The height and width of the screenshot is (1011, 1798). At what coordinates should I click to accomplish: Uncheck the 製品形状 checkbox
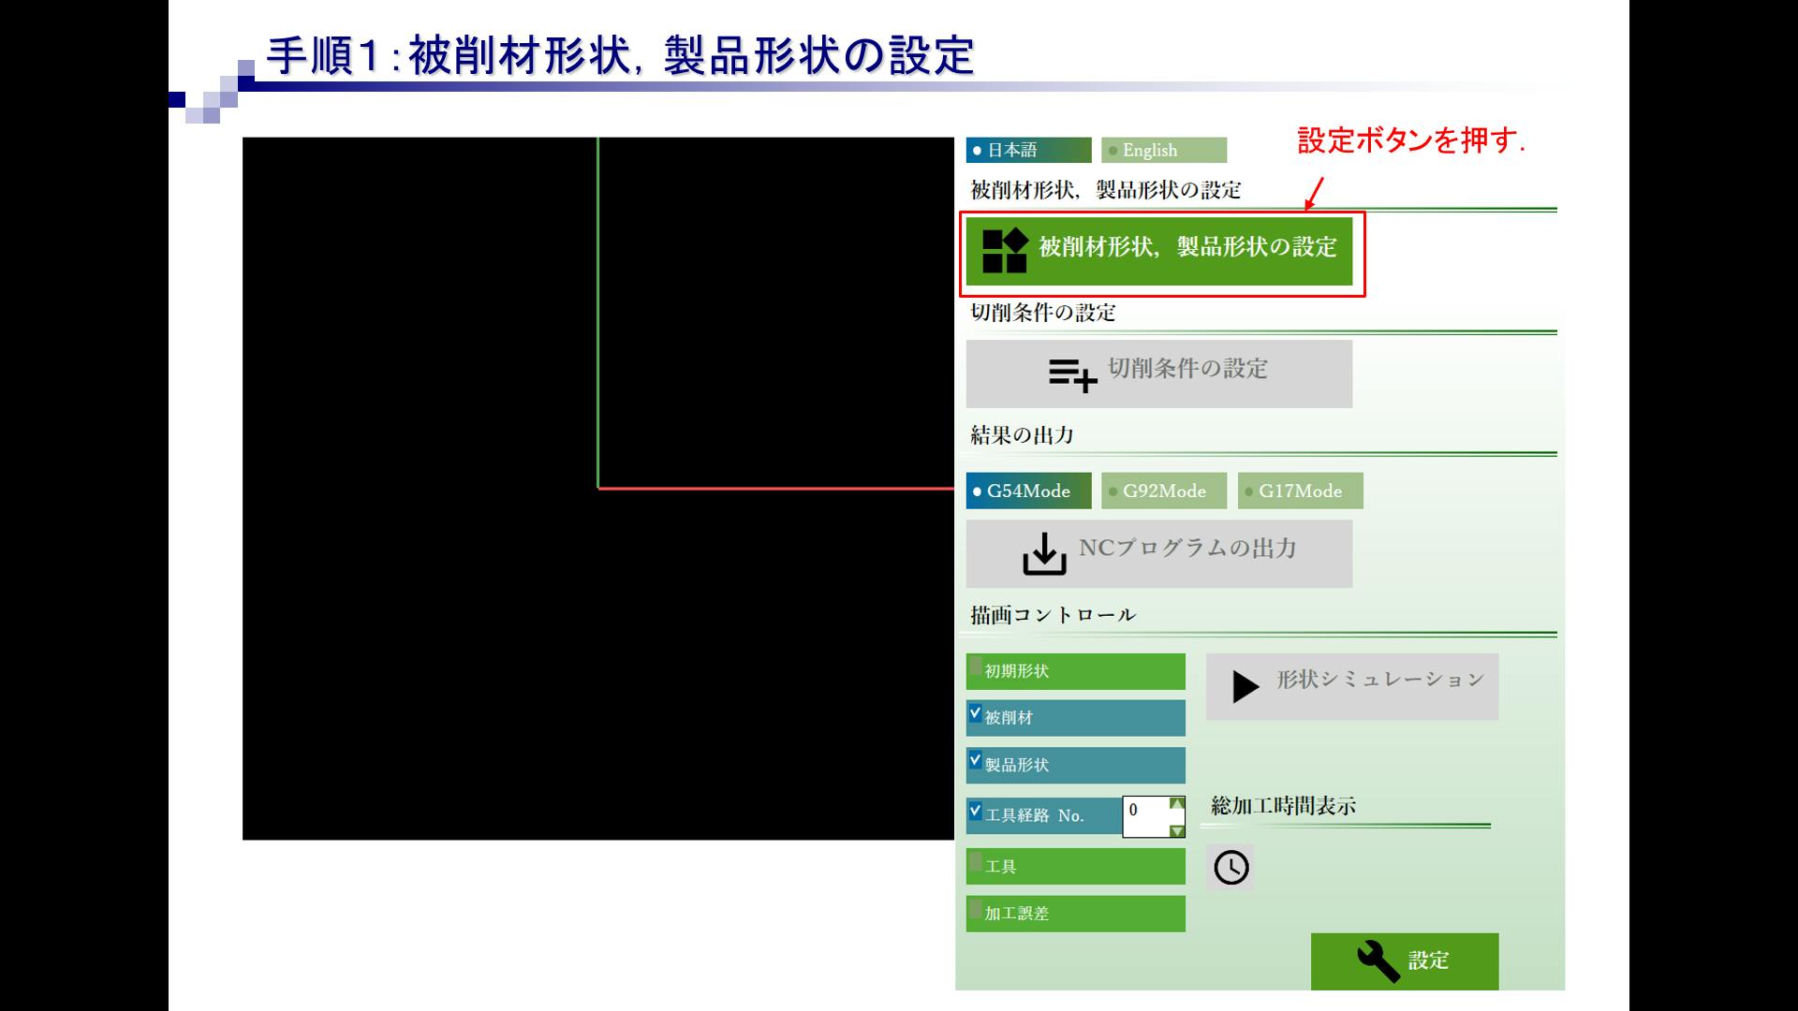tap(976, 761)
